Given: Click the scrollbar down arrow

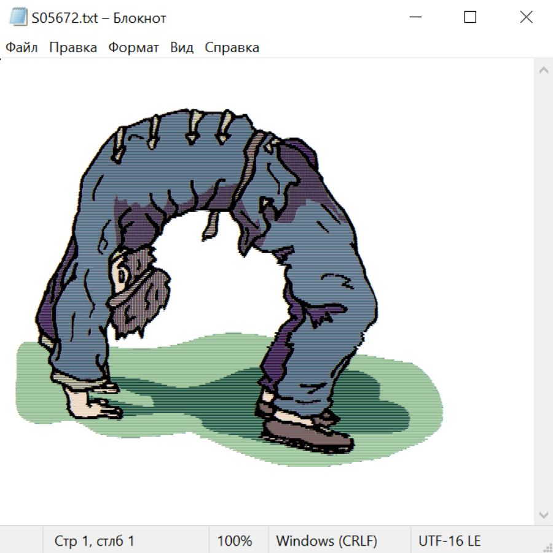Looking at the screenshot, I should pyautogui.click(x=543, y=514).
